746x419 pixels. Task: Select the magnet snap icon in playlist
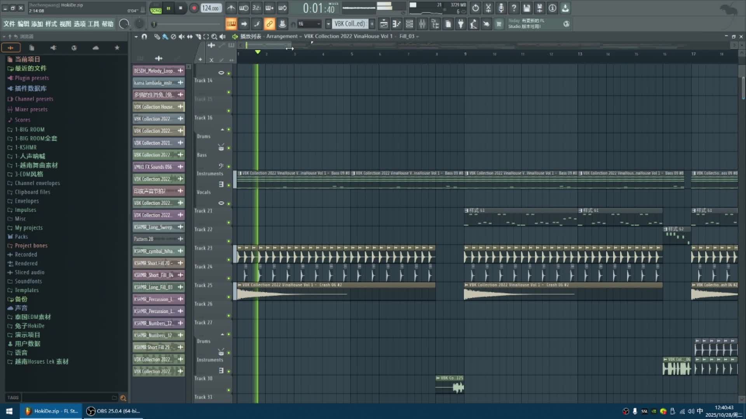pos(144,36)
